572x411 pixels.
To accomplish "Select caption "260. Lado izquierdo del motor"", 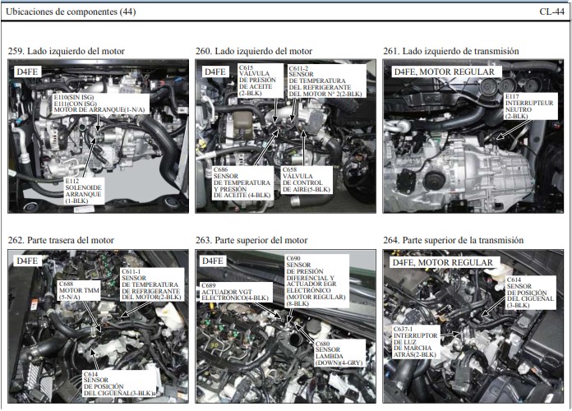I will point(254,51).
